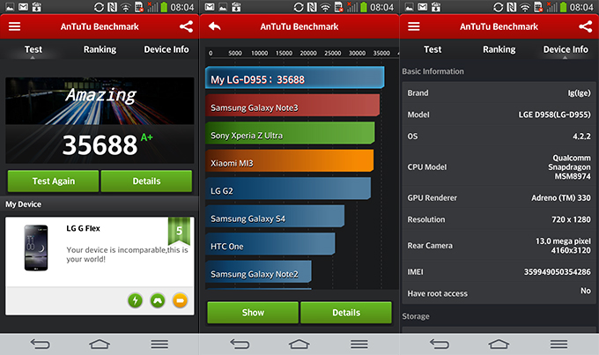Select Ranking tab on left screen
The height and width of the screenshot is (355, 599).
point(100,49)
